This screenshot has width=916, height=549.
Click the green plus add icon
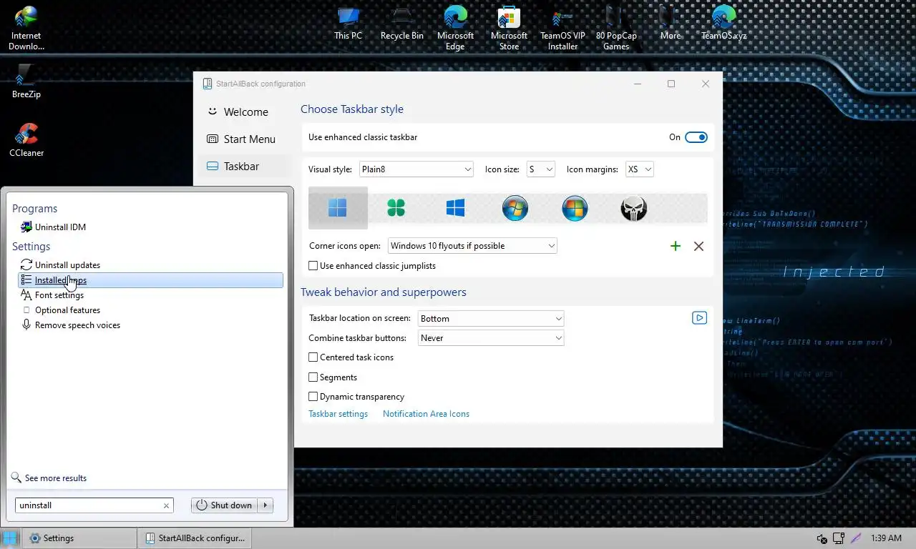click(x=675, y=246)
